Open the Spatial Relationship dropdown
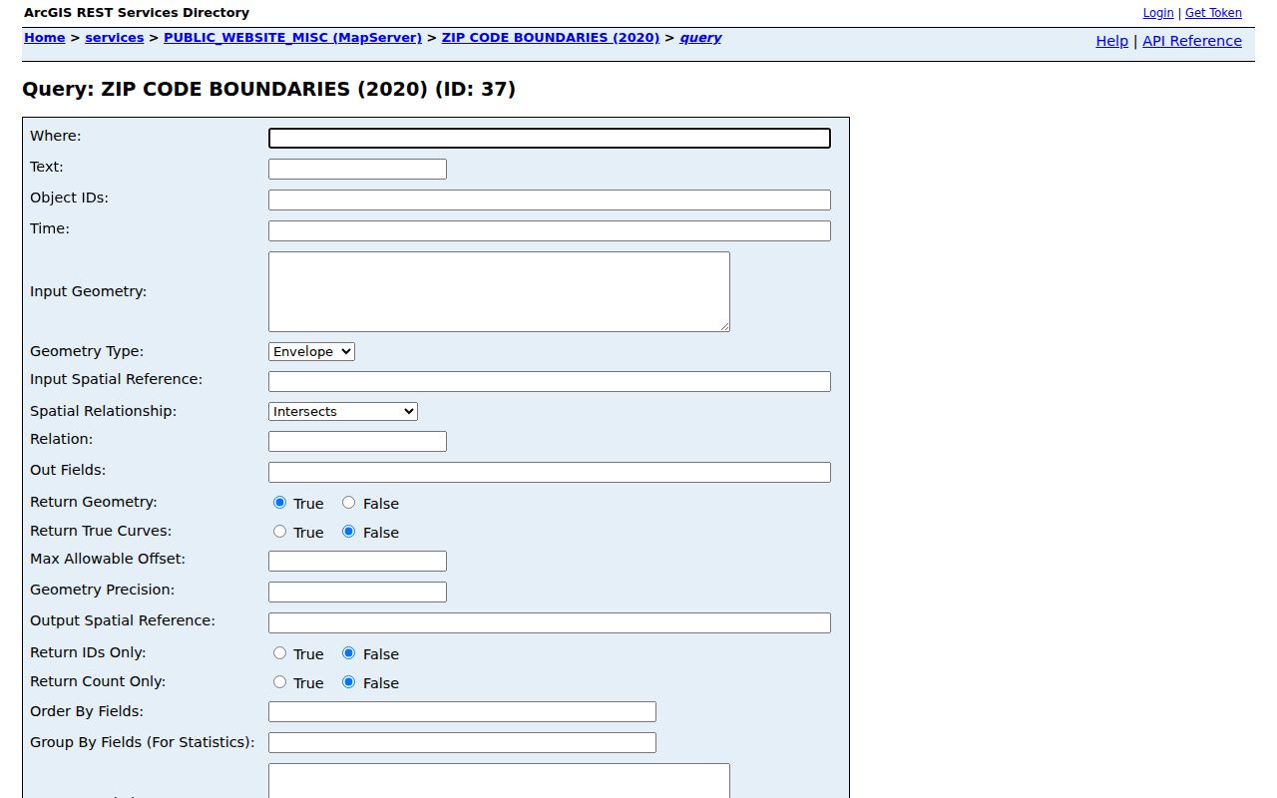This screenshot has width=1277, height=798. click(343, 411)
